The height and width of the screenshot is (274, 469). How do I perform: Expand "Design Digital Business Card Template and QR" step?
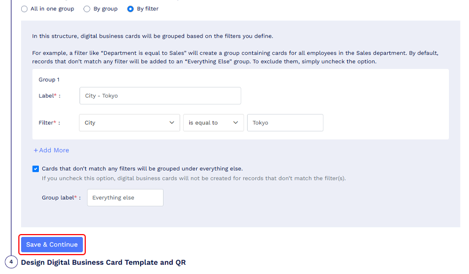tap(103, 263)
